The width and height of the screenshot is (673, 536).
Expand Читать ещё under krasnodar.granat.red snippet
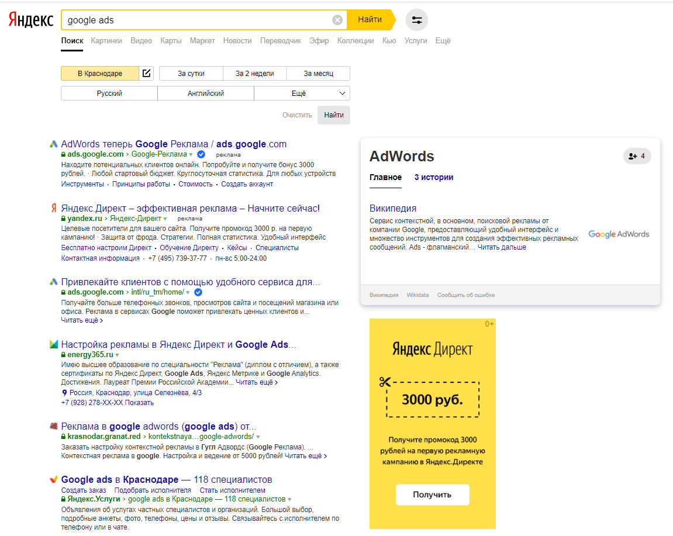(x=306, y=456)
